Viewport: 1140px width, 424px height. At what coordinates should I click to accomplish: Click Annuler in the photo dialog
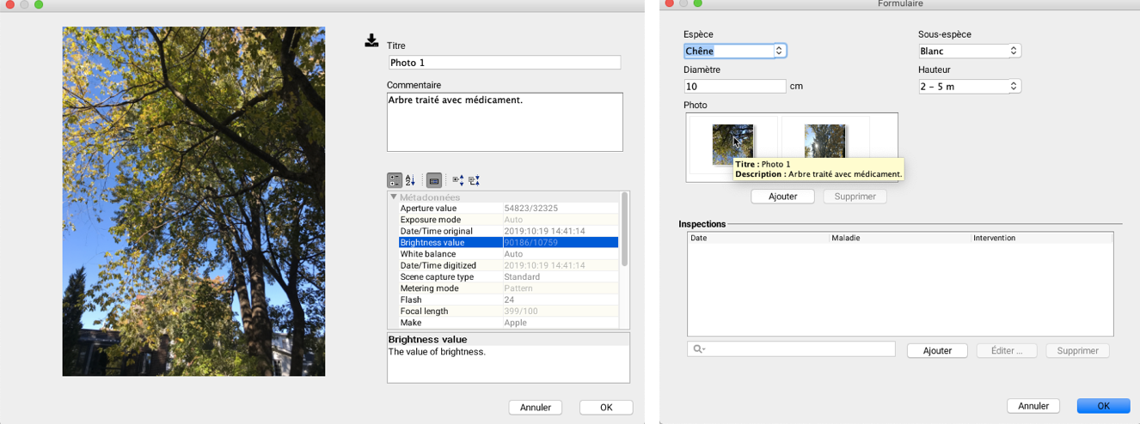535,408
